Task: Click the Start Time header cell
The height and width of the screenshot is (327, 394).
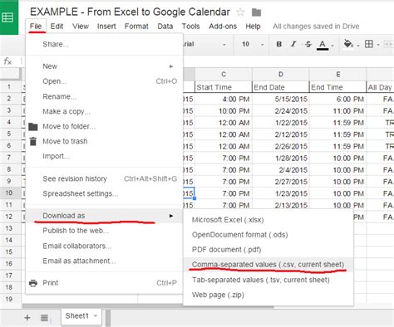Action: click(x=224, y=87)
